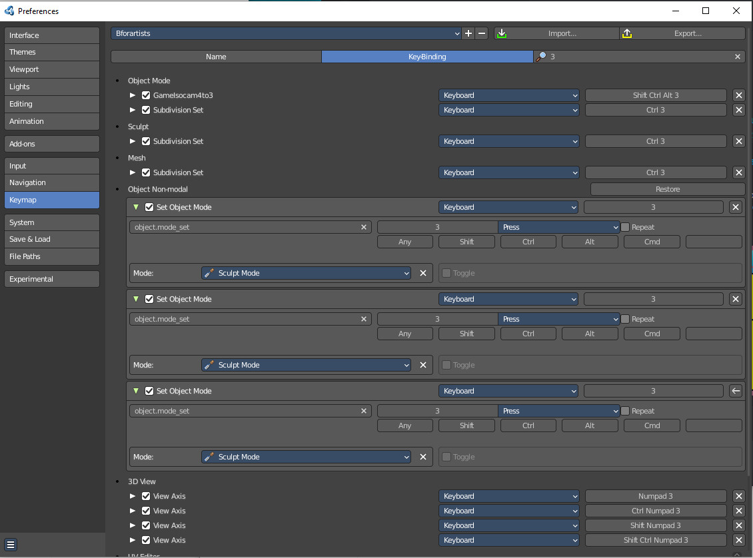
Task: Collapse the first Set Object Mode entry
Action: pos(136,207)
